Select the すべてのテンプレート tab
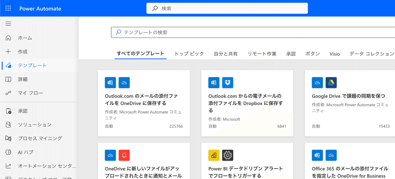Screen dimensions: 395x179 tap(141, 54)
